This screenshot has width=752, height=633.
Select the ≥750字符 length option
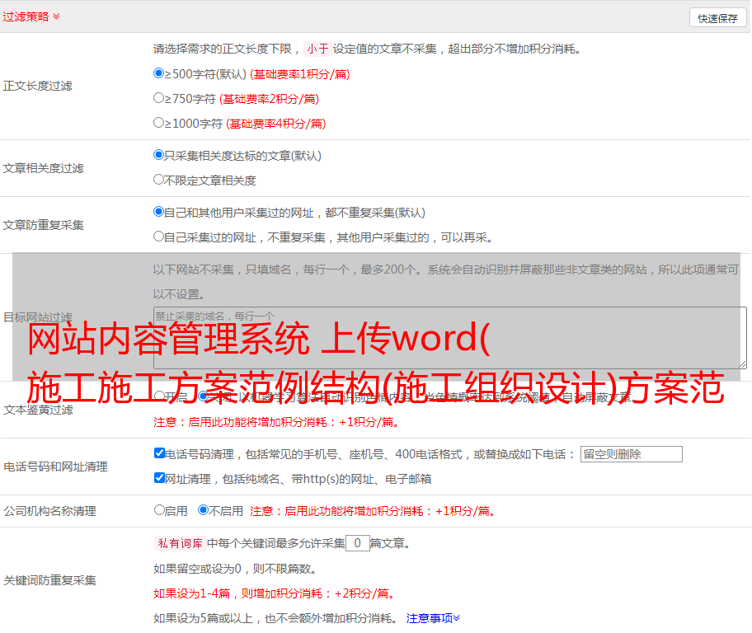158,98
